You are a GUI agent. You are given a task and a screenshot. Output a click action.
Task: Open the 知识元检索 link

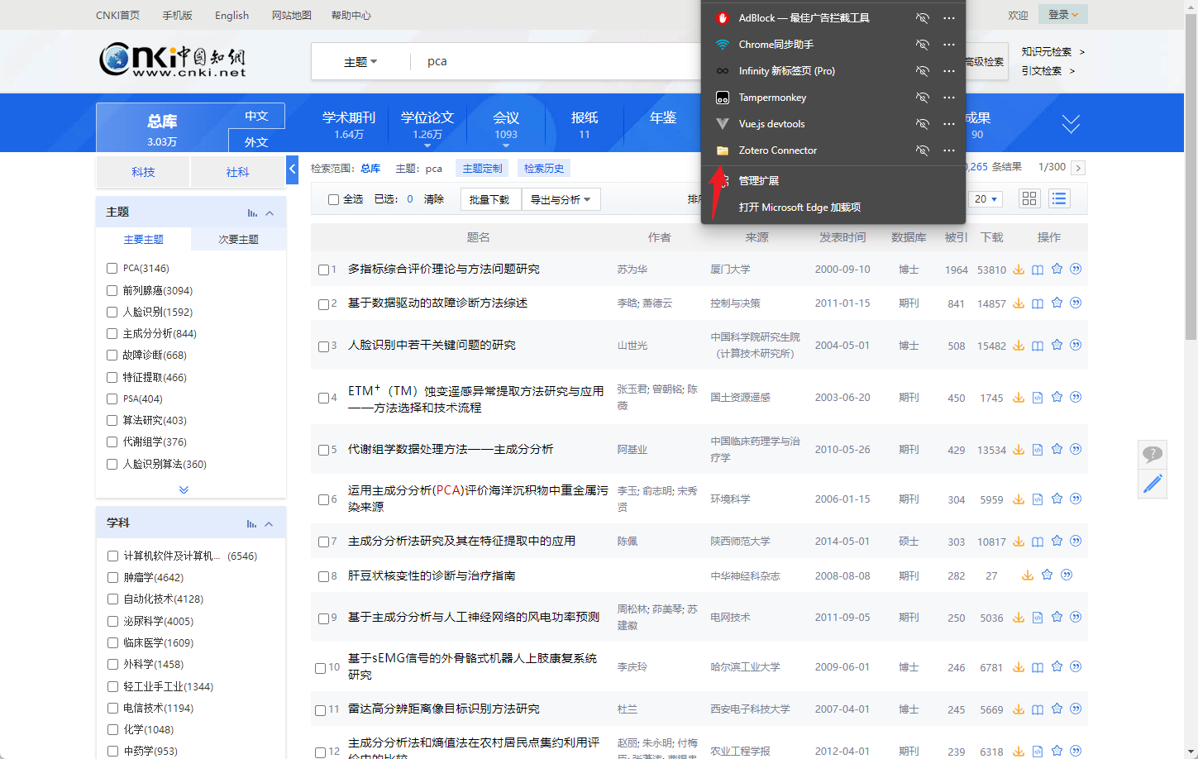click(x=1046, y=51)
